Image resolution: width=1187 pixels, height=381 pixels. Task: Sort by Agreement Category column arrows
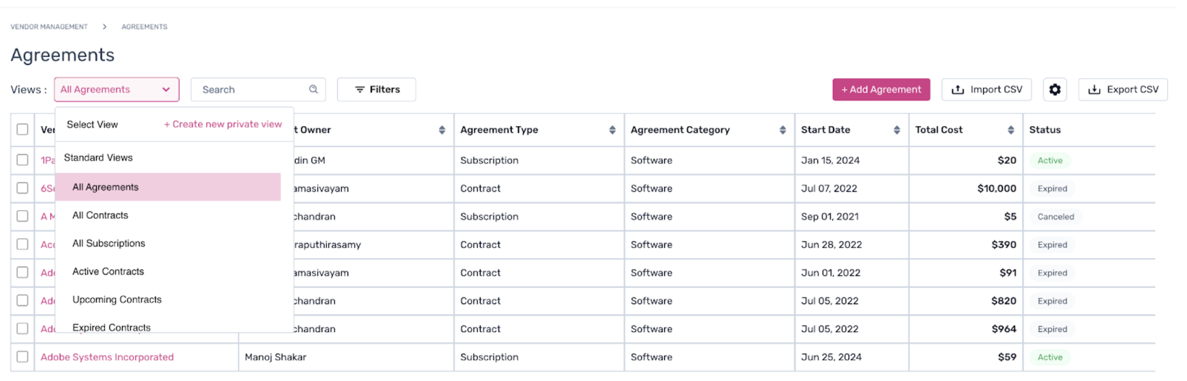click(782, 130)
